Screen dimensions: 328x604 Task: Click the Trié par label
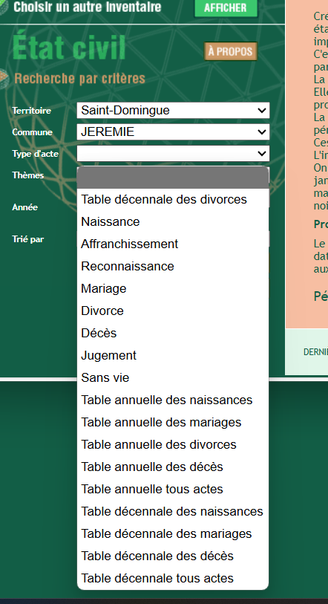click(27, 239)
